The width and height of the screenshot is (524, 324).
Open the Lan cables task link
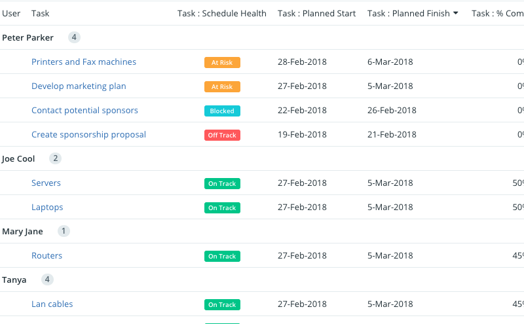point(52,304)
